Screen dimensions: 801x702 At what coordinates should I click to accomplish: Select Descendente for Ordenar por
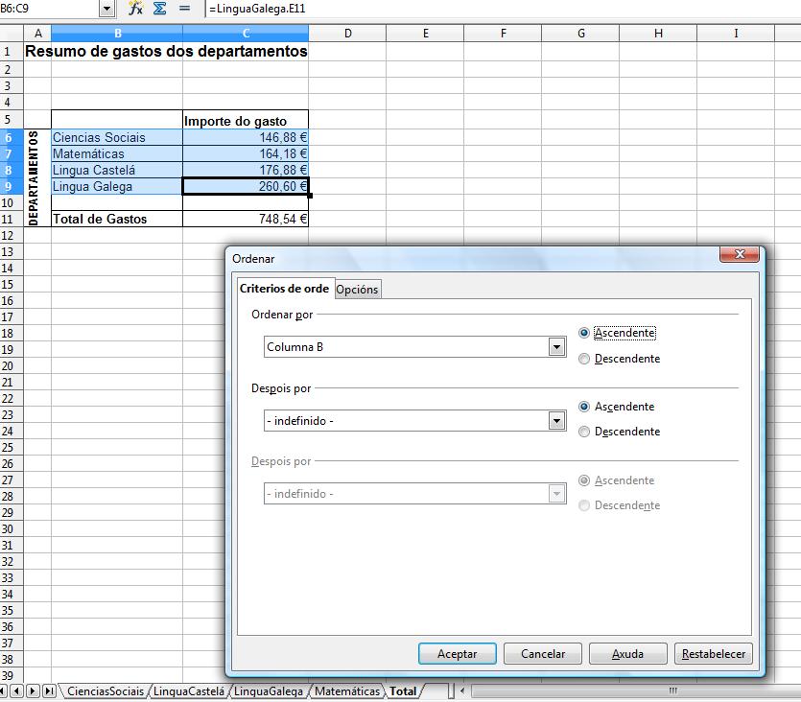click(584, 359)
